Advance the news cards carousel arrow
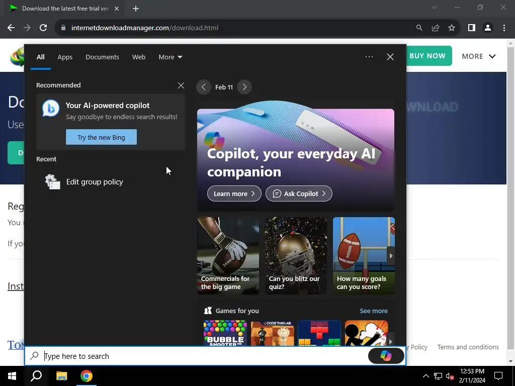Screen dimensions: 515x386 (391, 256)
